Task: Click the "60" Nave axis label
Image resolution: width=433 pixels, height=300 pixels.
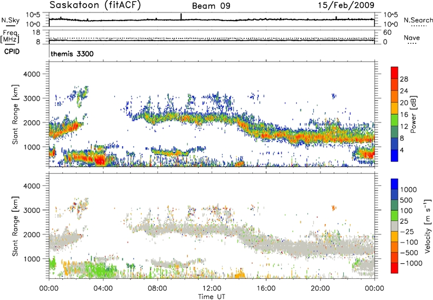Action: point(387,32)
